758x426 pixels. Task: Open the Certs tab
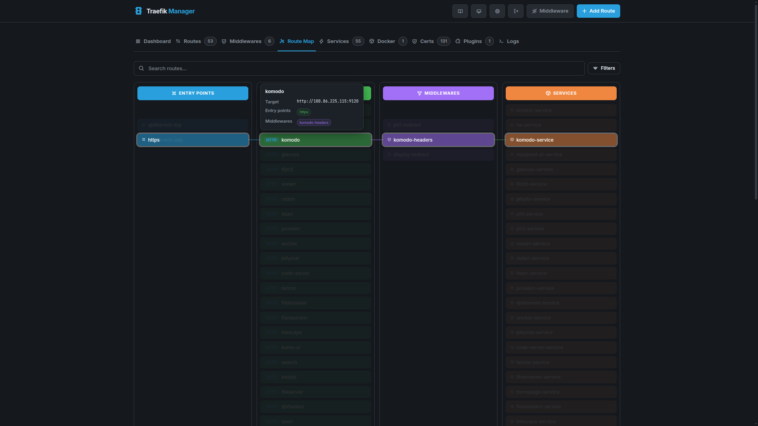point(426,41)
